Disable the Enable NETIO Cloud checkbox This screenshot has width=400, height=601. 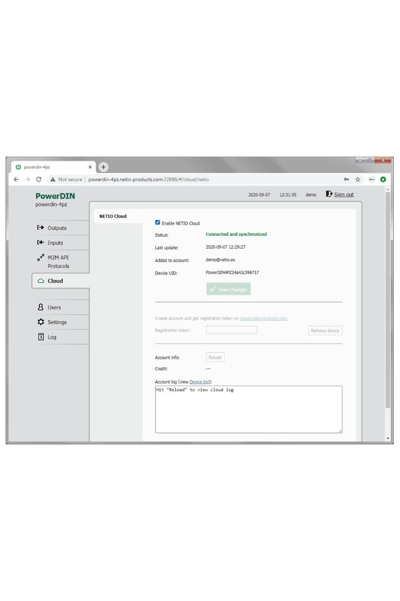click(x=157, y=223)
